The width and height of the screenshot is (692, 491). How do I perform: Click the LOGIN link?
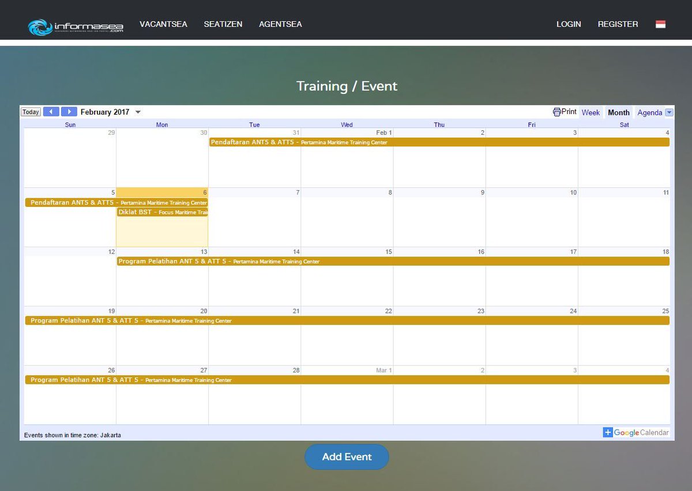coord(569,24)
